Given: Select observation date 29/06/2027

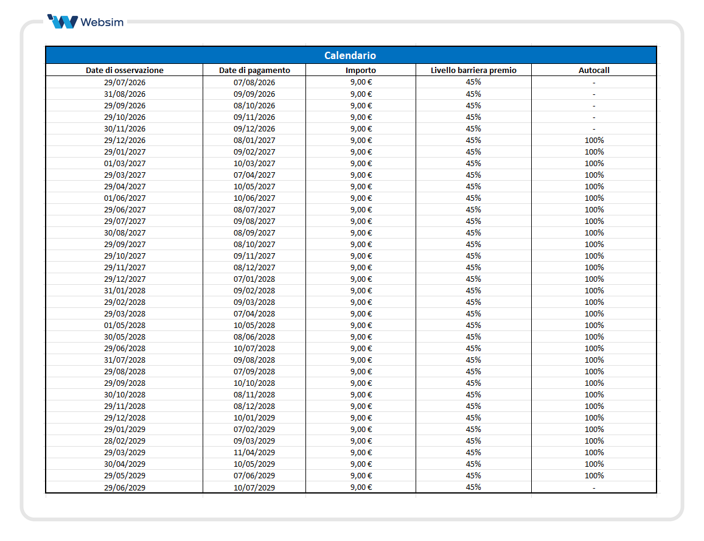Looking at the screenshot, I should point(124,210).
